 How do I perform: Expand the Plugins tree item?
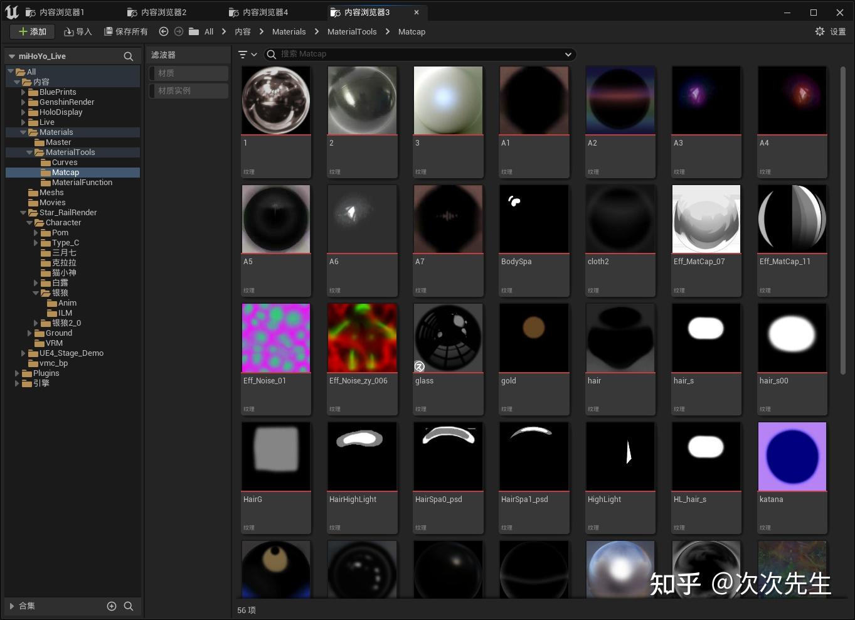[x=17, y=373]
